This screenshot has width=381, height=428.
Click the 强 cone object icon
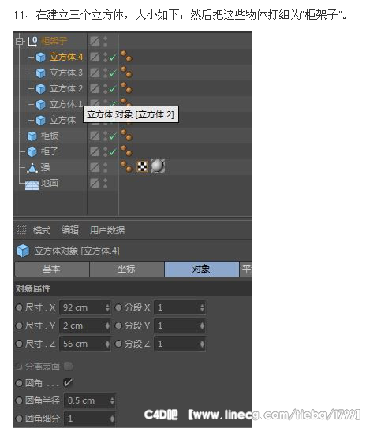(x=32, y=168)
